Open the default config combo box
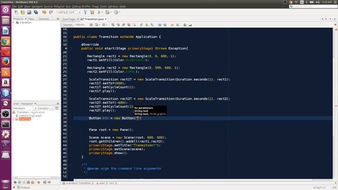The image size is (338, 190). click(69, 12)
